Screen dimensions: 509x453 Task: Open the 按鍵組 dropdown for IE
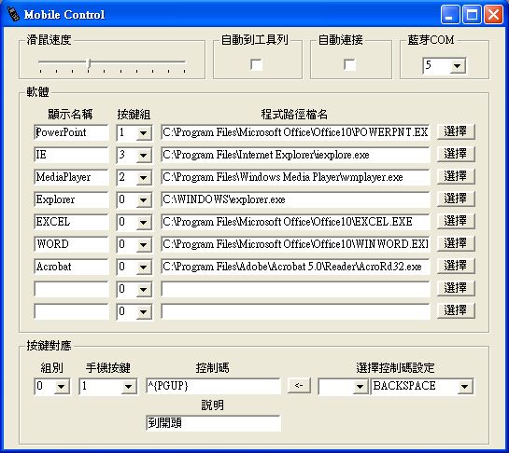[x=143, y=156]
